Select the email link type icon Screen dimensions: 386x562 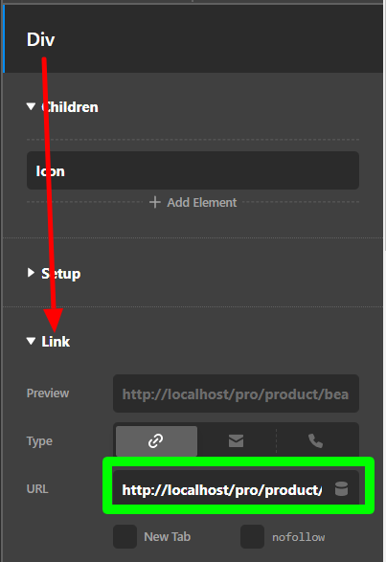[236, 440]
